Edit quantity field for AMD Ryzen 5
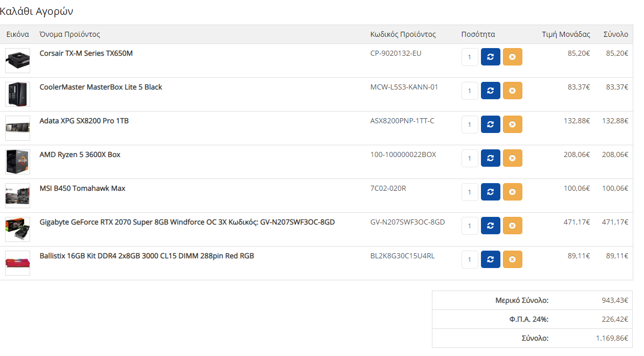644x356 pixels. pos(470,158)
